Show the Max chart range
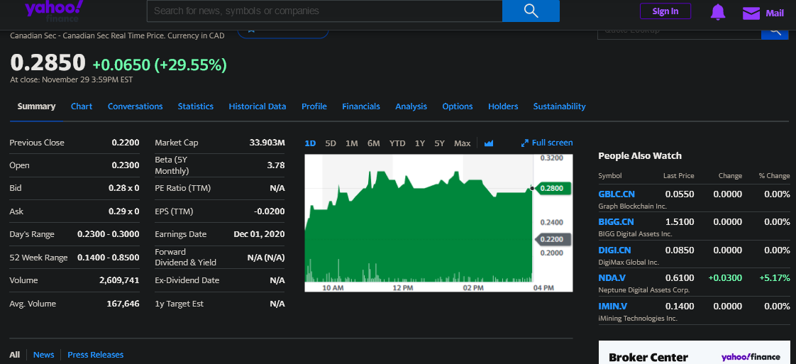The image size is (796, 364). [x=462, y=143]
